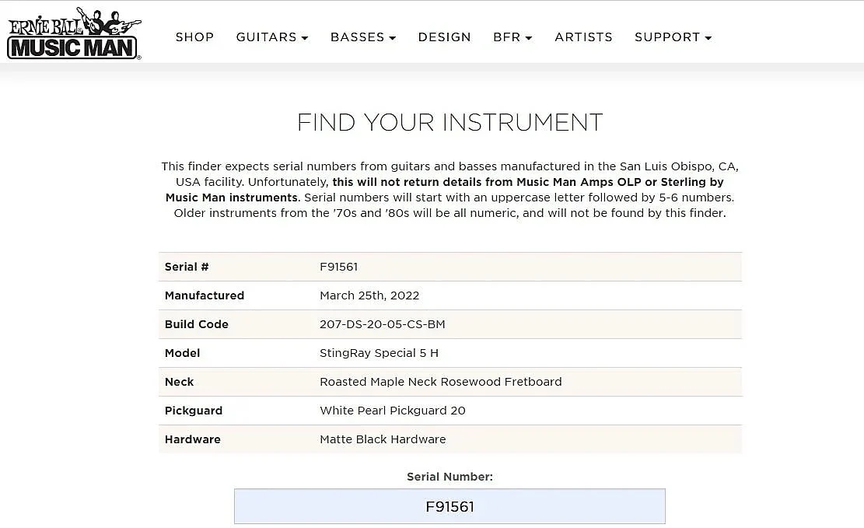Expand the GUITARS dropdown menu

pyautogui.click(x=272, y=37)
